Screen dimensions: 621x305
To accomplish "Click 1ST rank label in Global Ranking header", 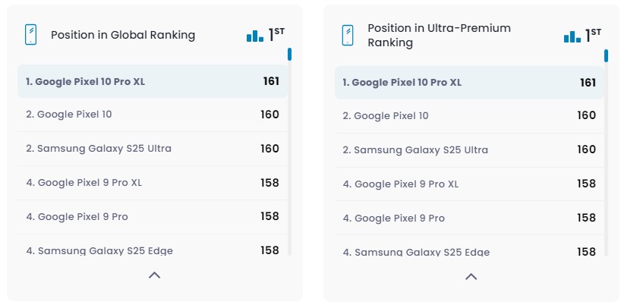I will (x=276, y=35).
